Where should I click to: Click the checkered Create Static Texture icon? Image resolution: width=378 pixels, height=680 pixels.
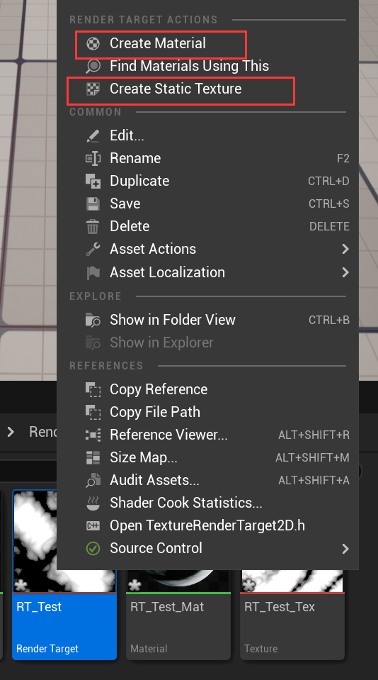[x=93, y=89]
